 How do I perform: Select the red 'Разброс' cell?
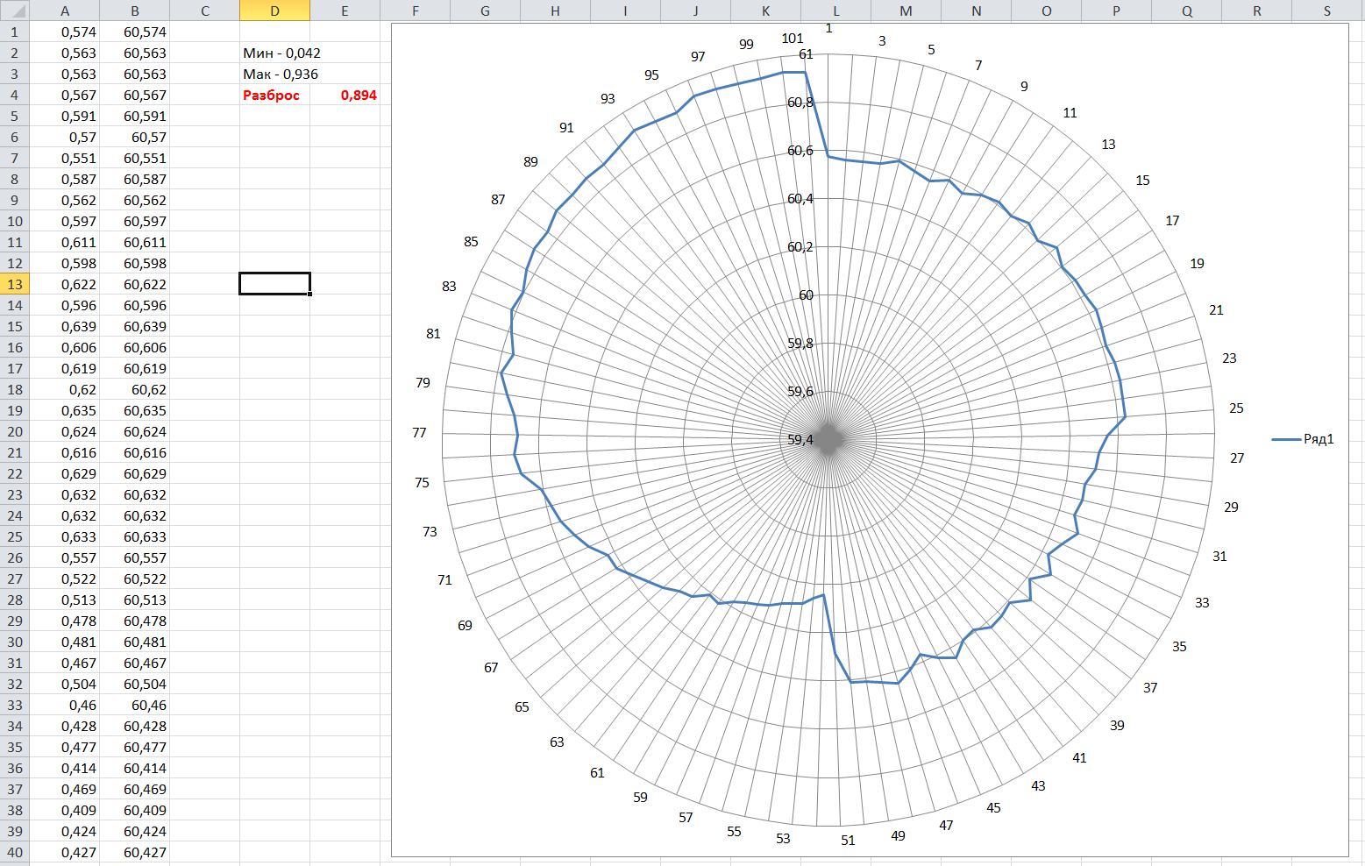pyautogui.click(x=275, y=95)
